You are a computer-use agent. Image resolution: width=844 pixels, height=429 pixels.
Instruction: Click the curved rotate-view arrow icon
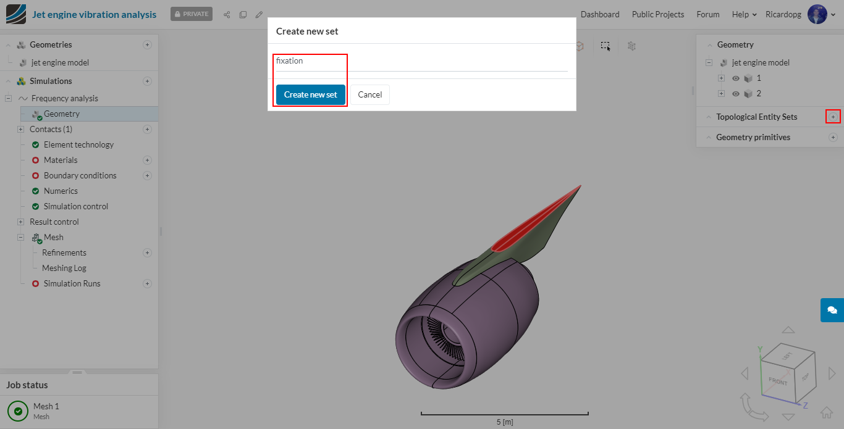tap(754, 407)
